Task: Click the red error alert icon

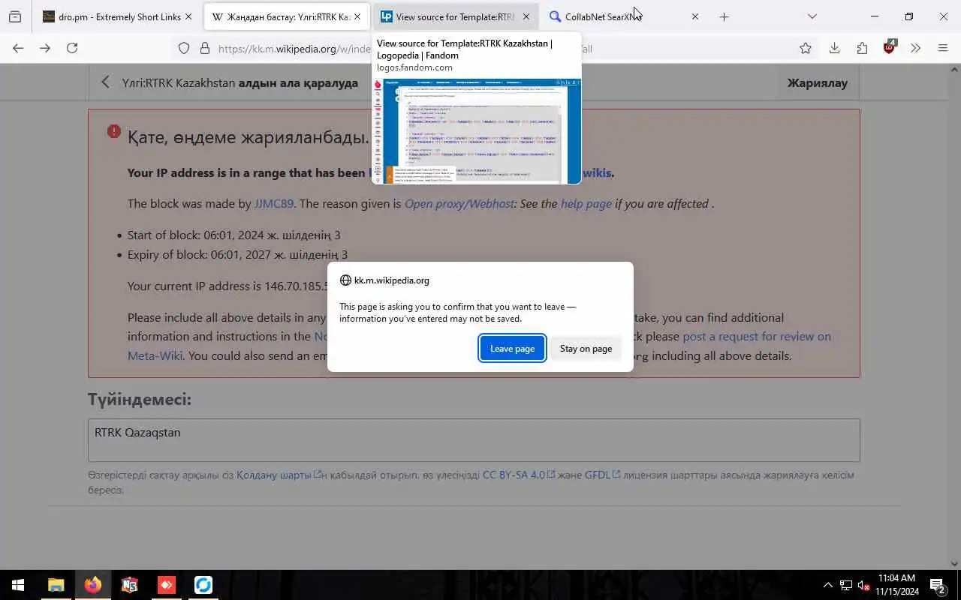Action: tap(114, 131)
